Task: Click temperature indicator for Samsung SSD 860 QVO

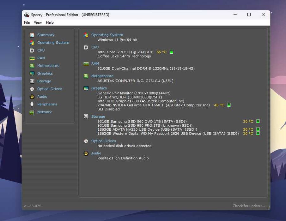Action: 258,121
